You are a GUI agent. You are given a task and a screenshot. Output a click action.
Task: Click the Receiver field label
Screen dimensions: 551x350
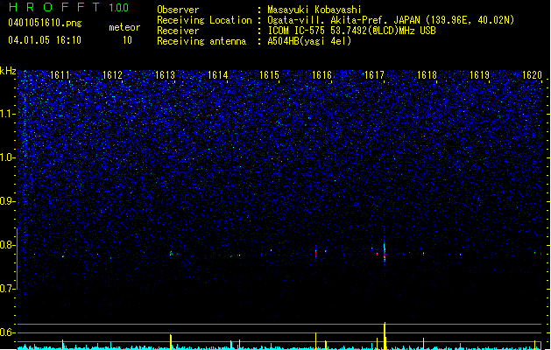point(178,31)
